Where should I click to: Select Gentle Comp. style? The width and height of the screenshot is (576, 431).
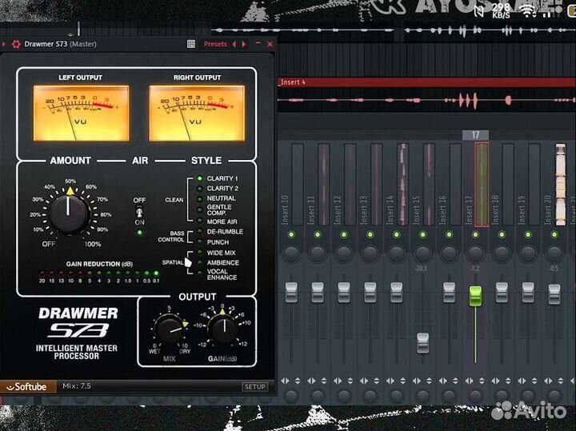(x=200, y=210)
